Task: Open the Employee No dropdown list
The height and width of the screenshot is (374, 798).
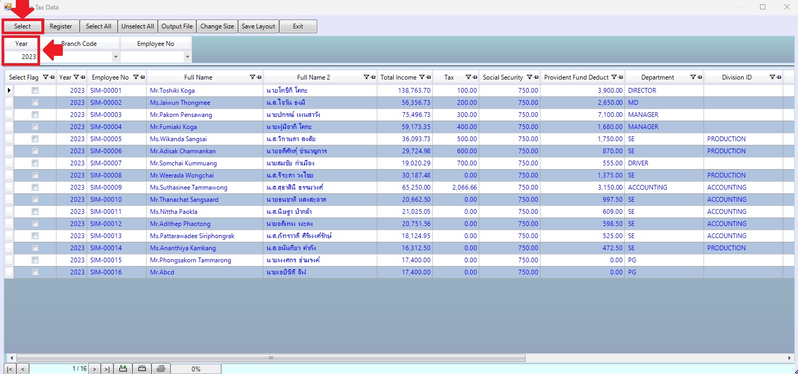Action: point(187,56)
